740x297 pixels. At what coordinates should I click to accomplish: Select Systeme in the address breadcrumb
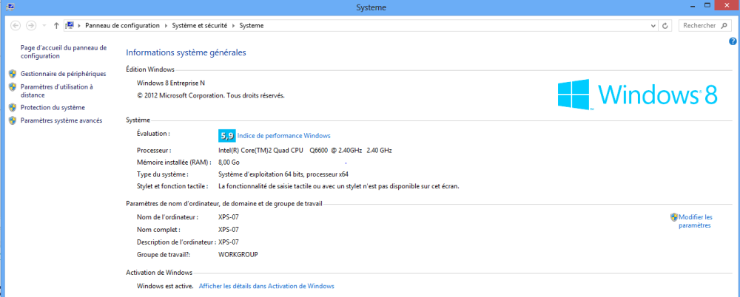coord(252,26)
